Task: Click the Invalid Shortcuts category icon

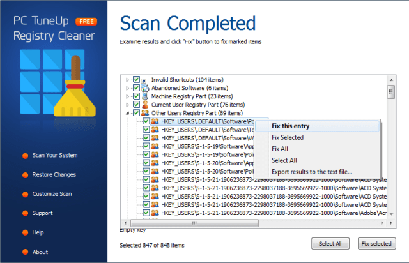Action: click(x=144, y=80)
